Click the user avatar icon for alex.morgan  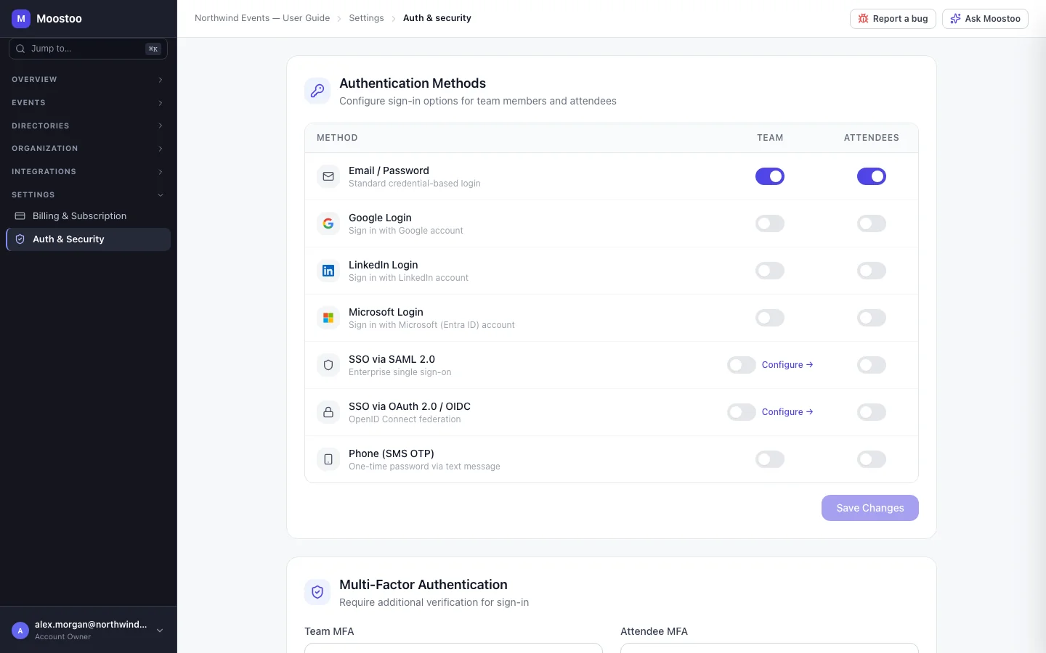(x=20, y=631)
